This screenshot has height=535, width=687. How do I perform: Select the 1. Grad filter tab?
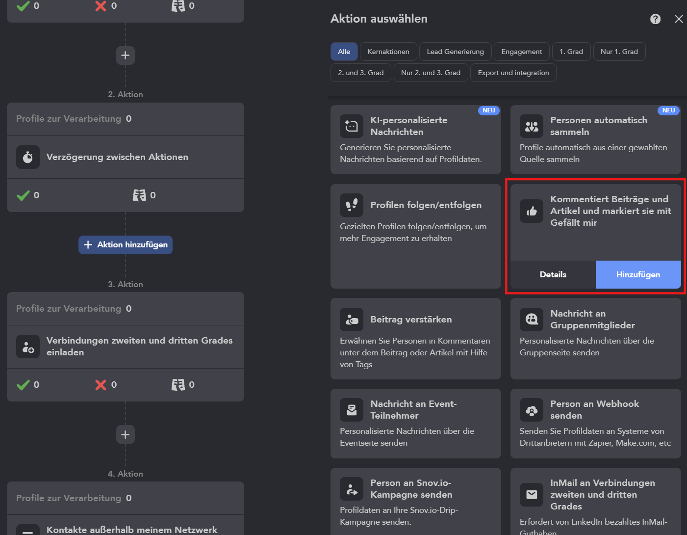tap(571, 52)
